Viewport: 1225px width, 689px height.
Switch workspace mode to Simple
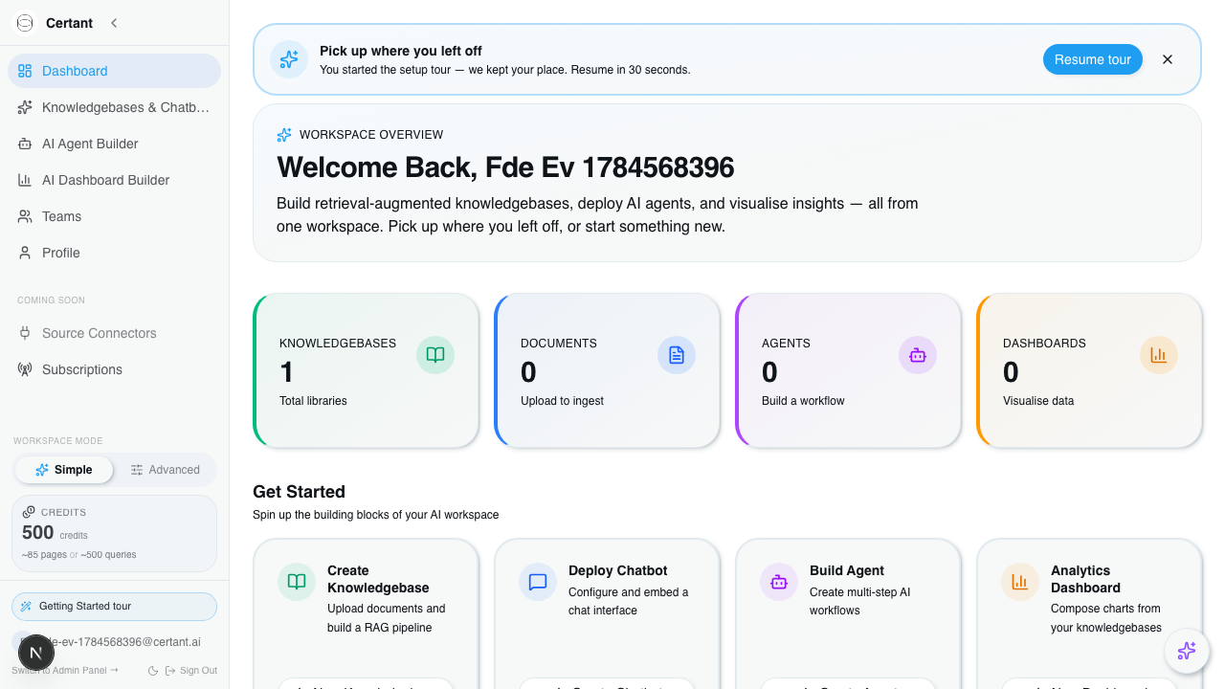coord(64,470)
